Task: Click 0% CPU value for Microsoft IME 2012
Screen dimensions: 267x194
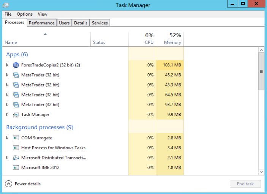Action: tap(150, 168)
